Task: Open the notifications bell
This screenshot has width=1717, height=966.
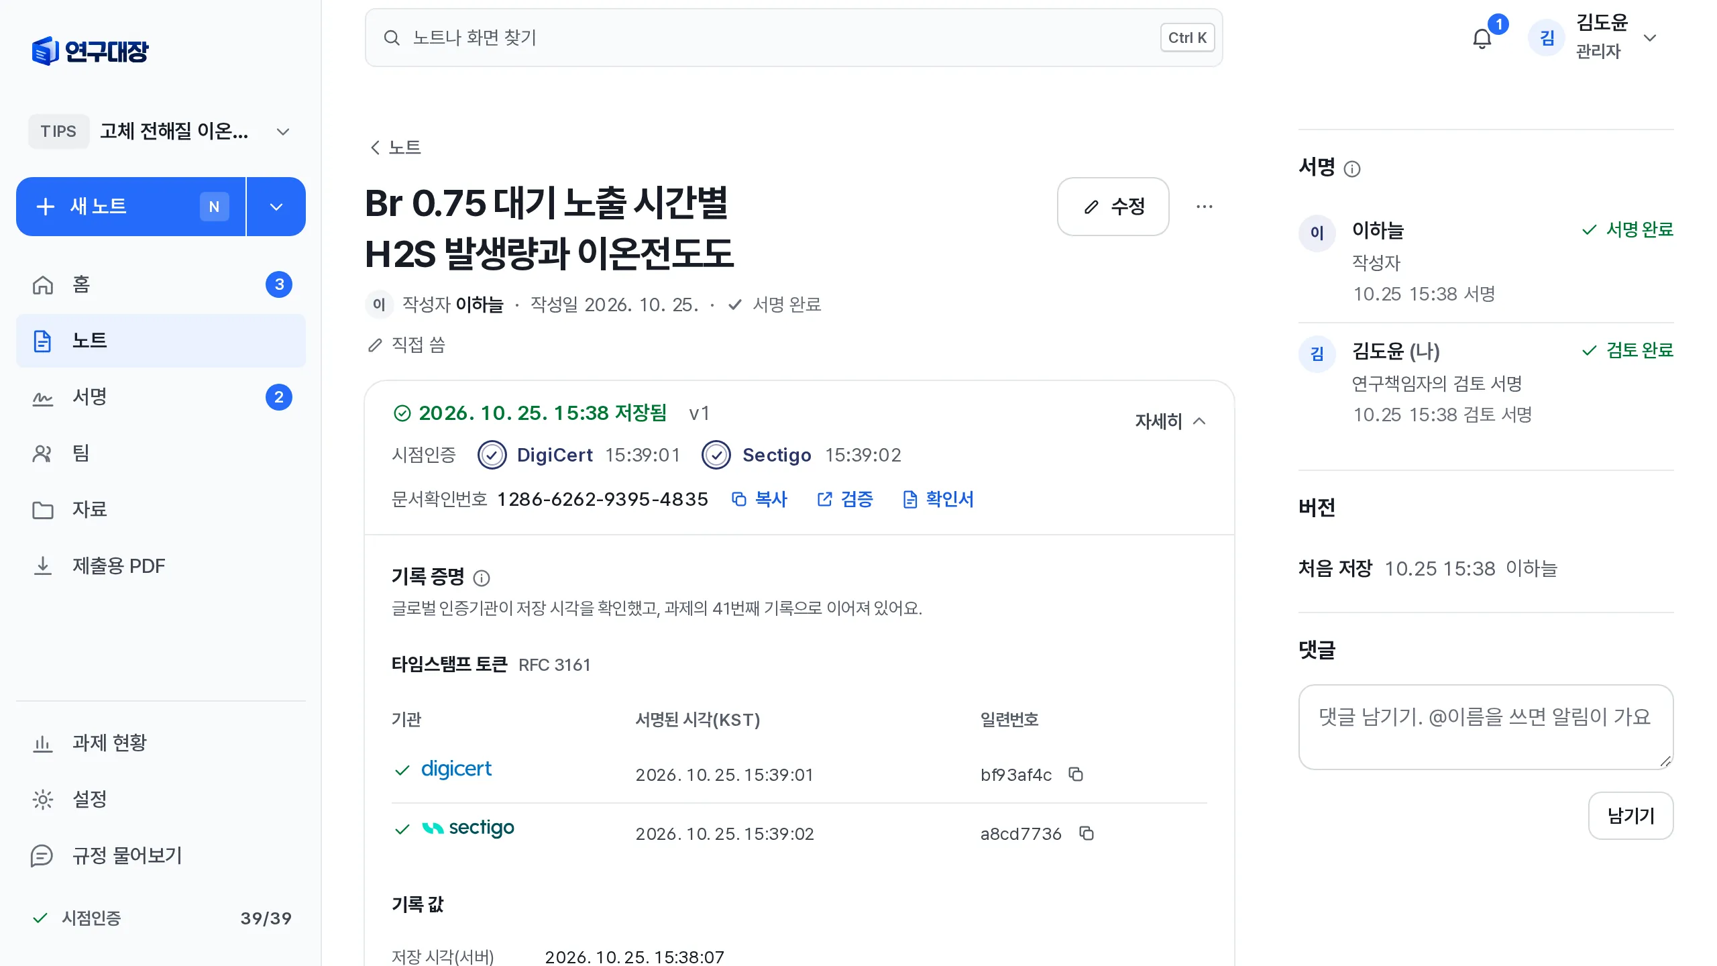Action: (1482, 39)
